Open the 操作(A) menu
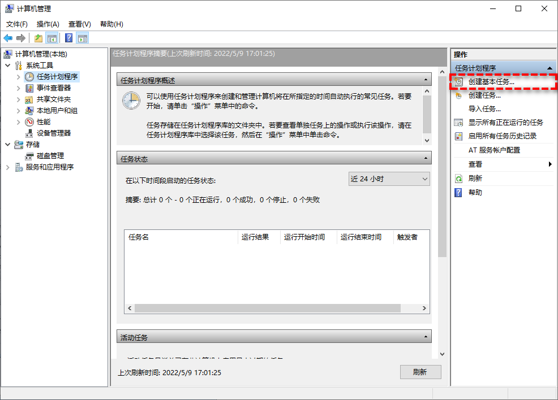 (x=48, y=24)
